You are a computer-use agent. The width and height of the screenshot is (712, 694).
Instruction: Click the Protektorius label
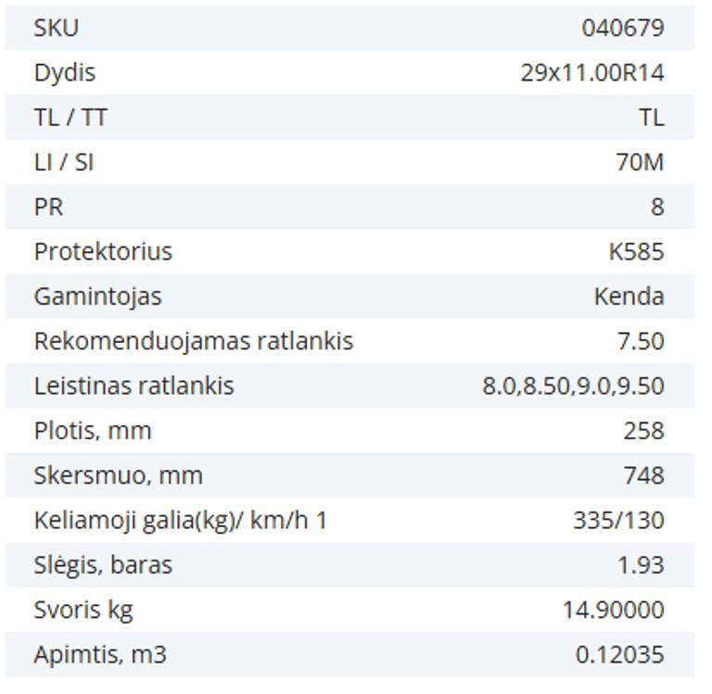point(103,251)
